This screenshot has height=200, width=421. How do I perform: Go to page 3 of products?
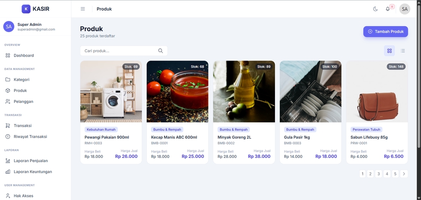click(x=378, y=174)
